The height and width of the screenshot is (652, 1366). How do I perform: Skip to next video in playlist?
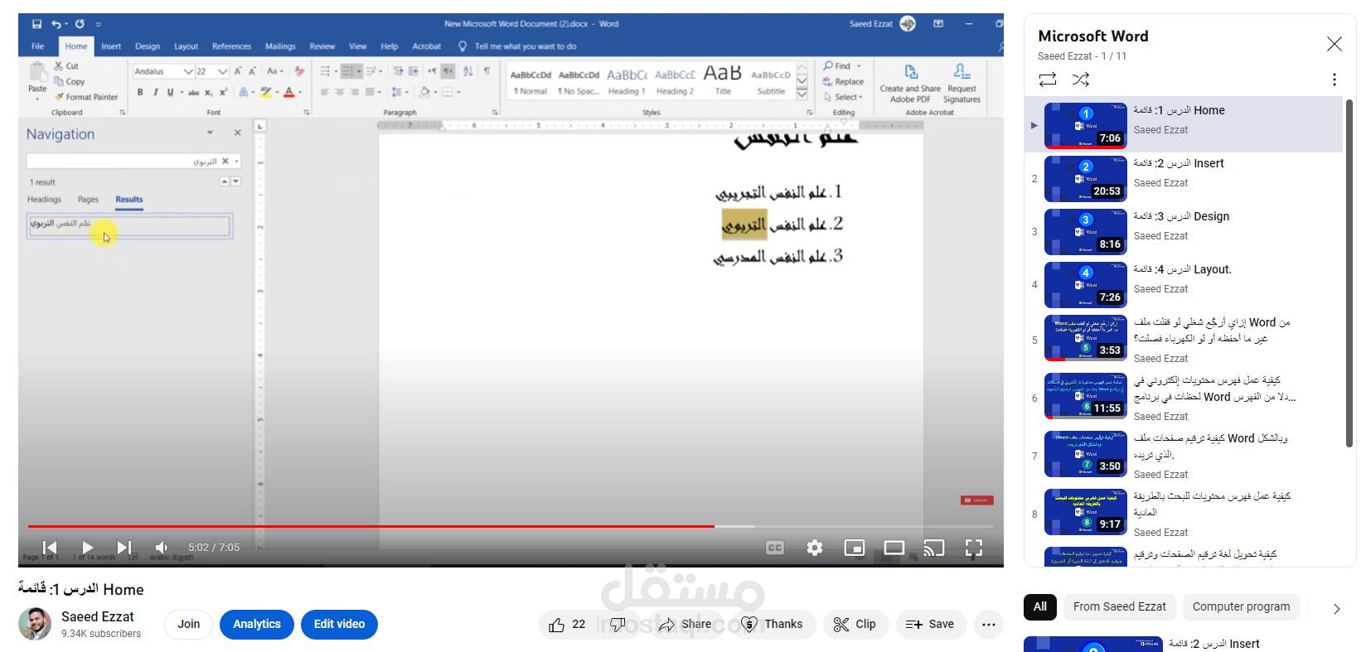pyautogui.click(x=124, y=548)
